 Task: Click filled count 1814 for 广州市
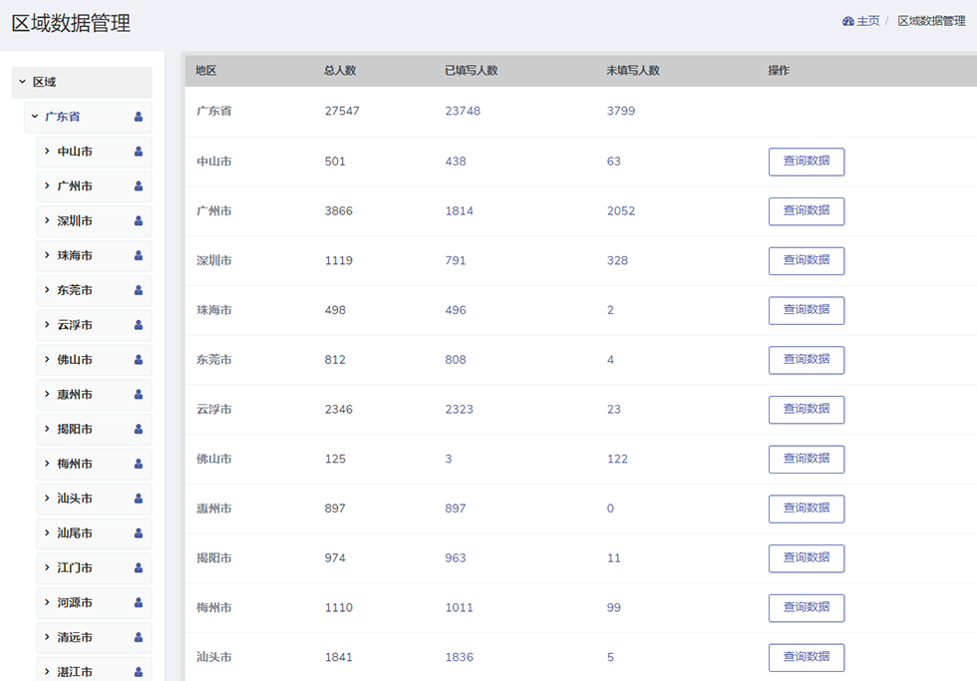point(460,211)
